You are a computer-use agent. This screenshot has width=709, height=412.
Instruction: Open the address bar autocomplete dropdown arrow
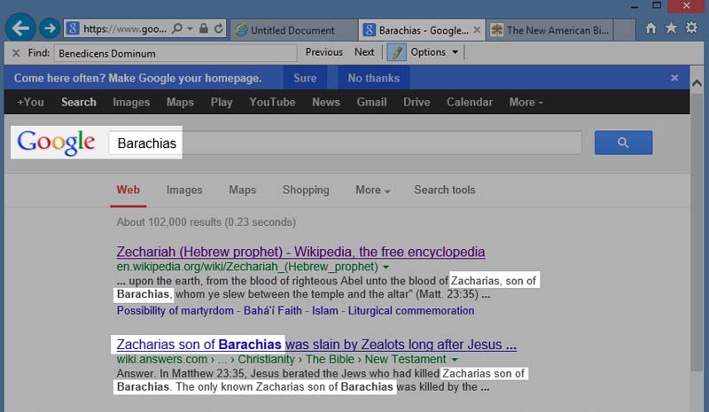pyautogui.click(x=191, y=28)
